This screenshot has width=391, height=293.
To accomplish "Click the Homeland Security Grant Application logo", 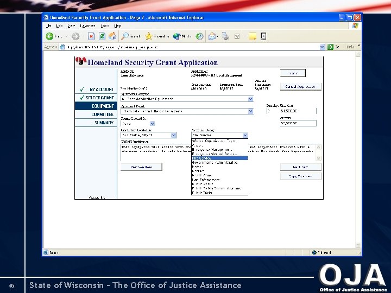I will tap(81, 61).
